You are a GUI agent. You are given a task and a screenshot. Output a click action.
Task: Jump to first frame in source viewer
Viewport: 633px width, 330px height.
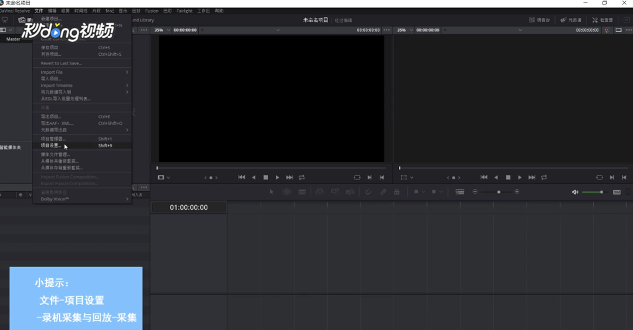click(241, 177)
